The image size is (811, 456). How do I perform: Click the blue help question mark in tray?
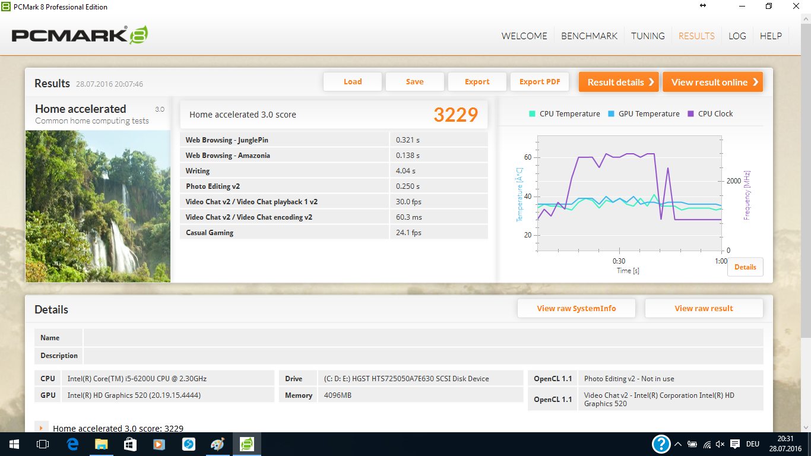[661, 444]
